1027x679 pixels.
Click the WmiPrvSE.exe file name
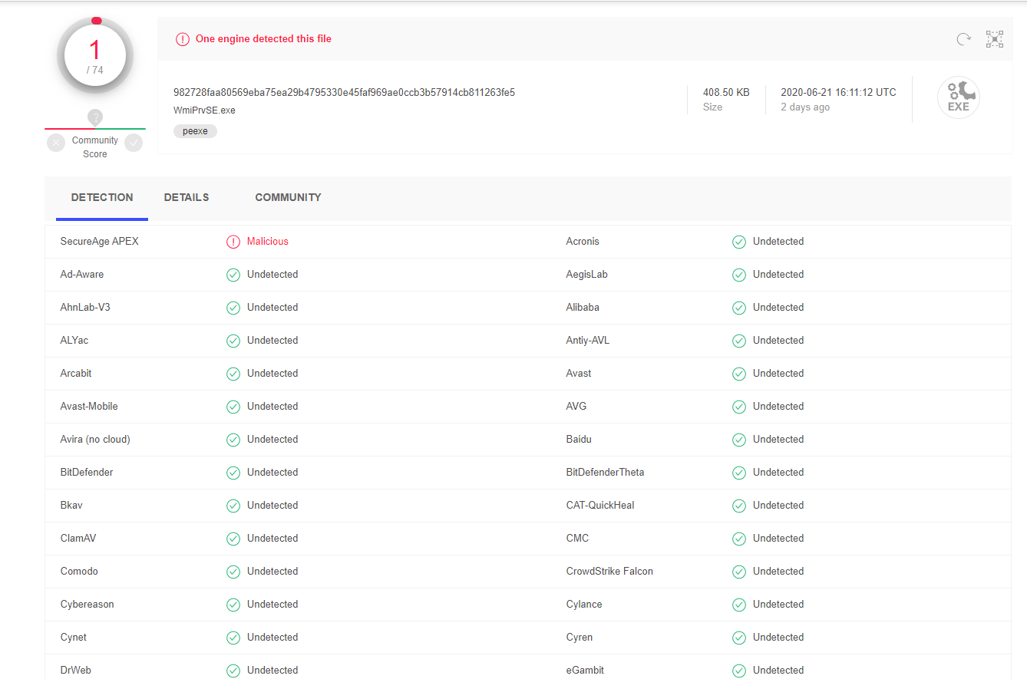click(x=204, y=110)
